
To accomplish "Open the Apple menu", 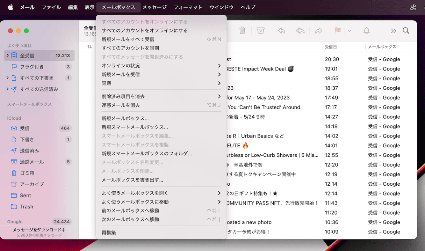I will 10,7.
